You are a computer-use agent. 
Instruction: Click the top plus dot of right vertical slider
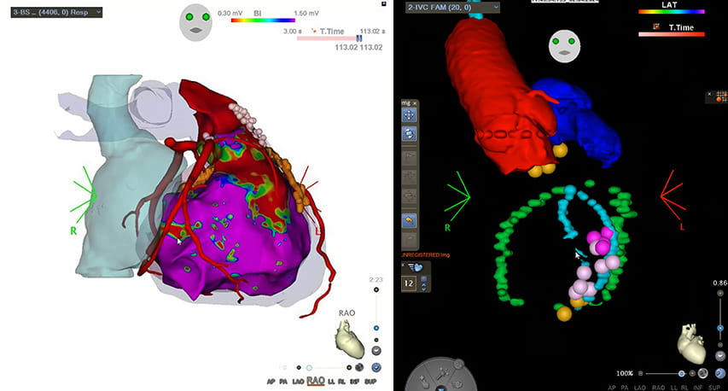point(720,293)
